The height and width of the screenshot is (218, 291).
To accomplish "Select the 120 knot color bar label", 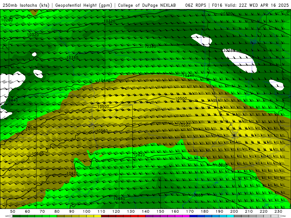I will 116,211.
